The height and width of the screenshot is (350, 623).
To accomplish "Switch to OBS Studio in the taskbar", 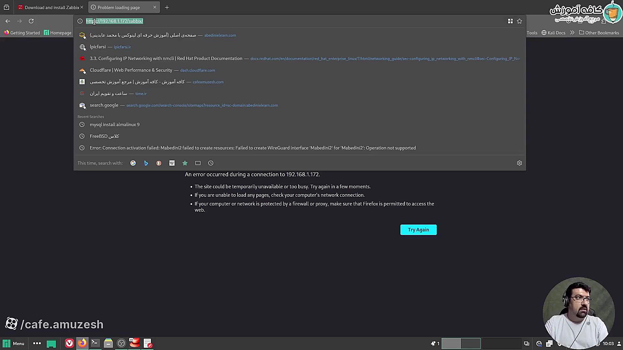I will (121, 344).
